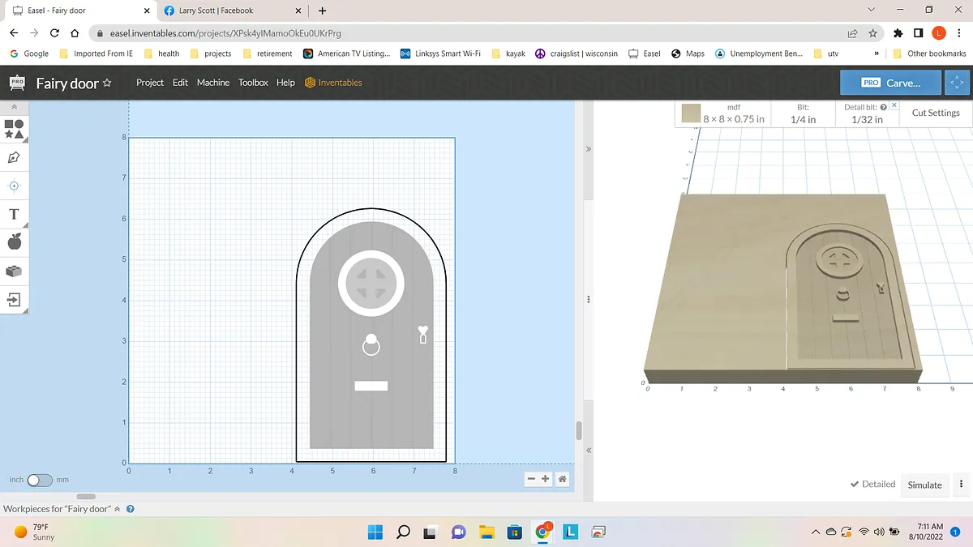The height and width of the screenshot is (547, 973).
Task: Select the Text tool
Action: click(14, 214)
